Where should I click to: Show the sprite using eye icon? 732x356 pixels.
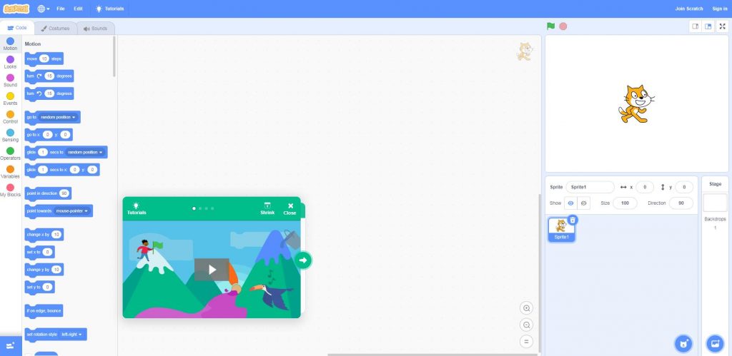[x=570, y=203]
